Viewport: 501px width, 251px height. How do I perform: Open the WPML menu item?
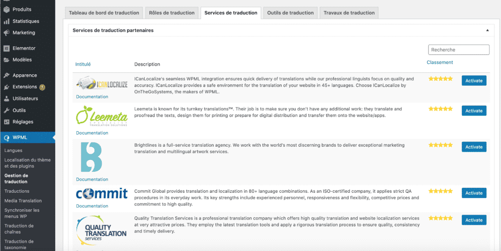pos(27,137)
